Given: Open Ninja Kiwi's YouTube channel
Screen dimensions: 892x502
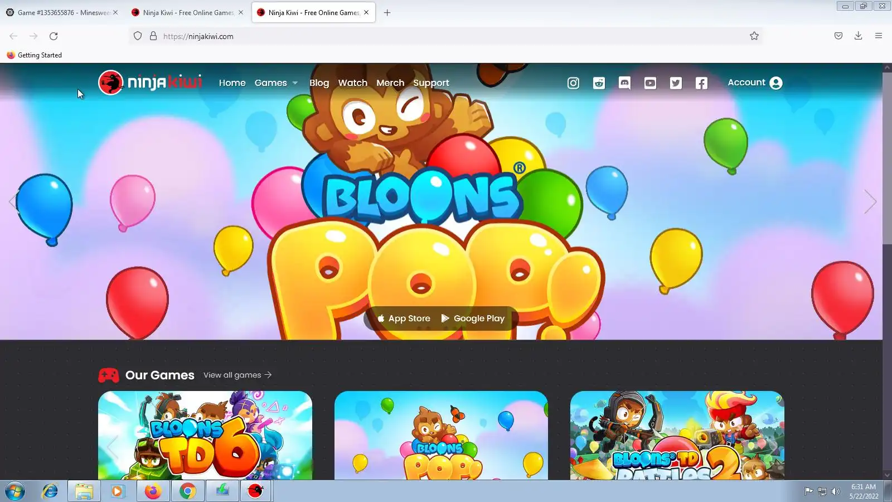Looking at the screenshot, I should click(650, 83).
